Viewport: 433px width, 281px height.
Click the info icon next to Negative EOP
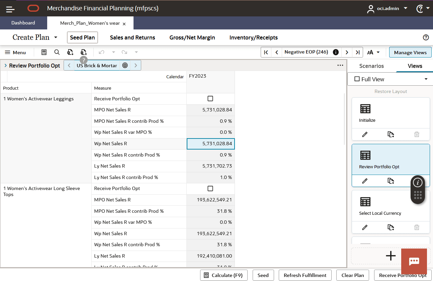335,52
